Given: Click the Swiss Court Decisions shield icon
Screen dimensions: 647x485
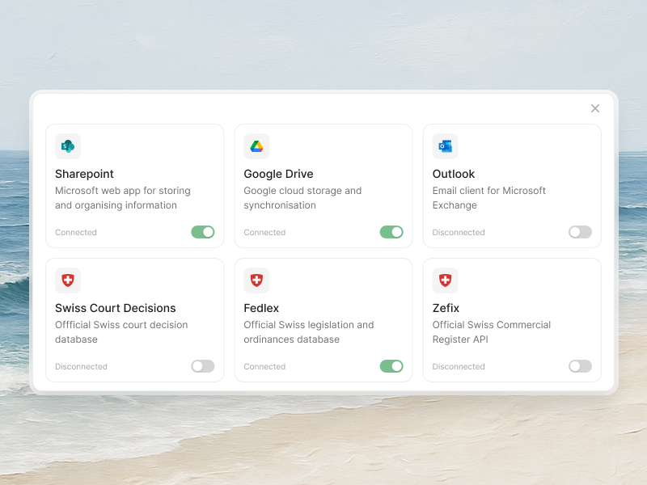Looking at the screenshot, I should 68,280.
